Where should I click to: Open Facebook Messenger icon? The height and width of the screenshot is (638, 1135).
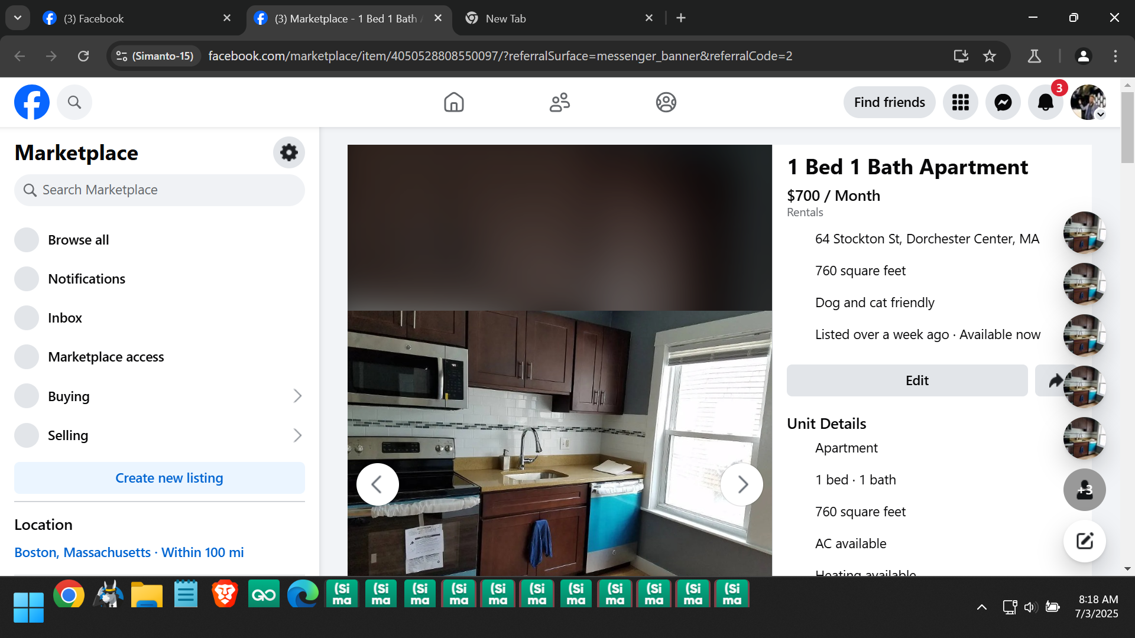tap(1003, 102)
